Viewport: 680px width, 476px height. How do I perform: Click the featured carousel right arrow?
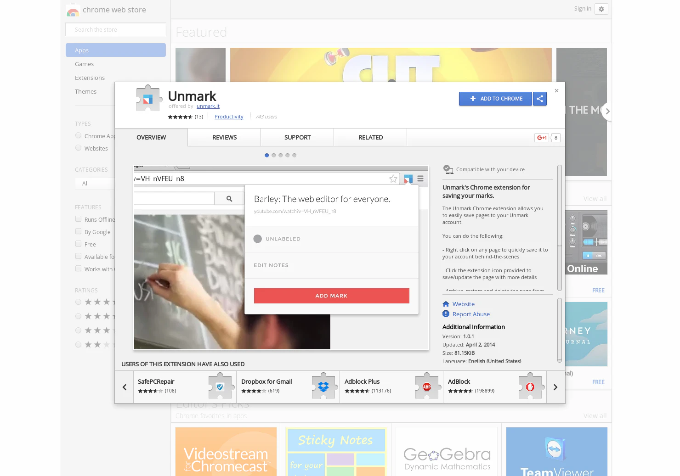(607, 111)
